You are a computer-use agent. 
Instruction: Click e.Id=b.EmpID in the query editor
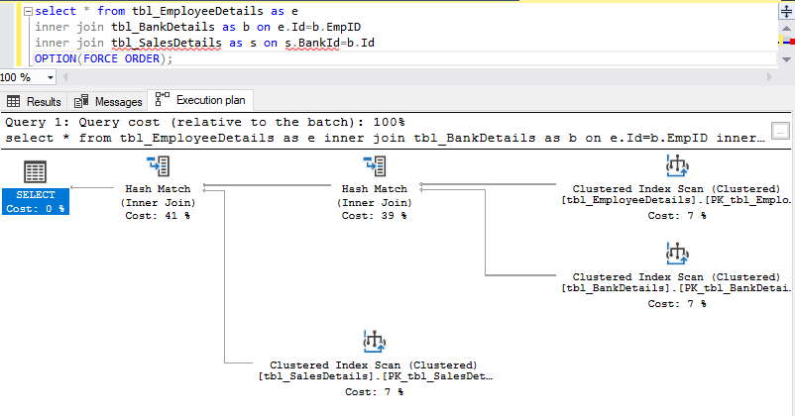click(319, 27)
